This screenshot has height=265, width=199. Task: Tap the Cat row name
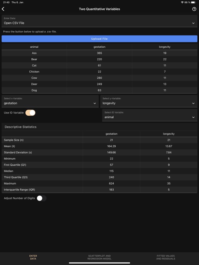[x=34, y=66]
